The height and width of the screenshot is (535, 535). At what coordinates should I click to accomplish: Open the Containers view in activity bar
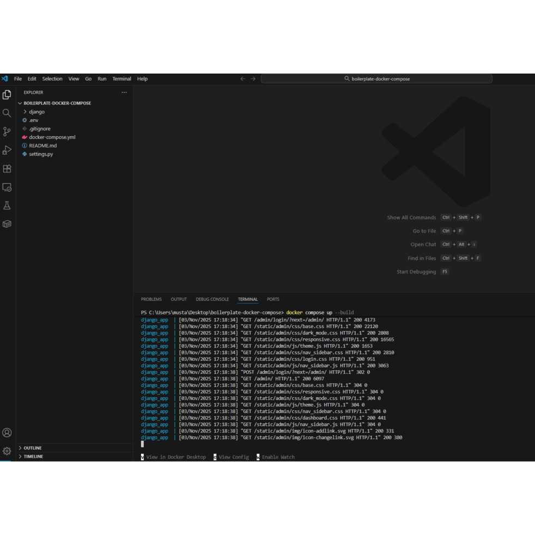tap(7, 224)
